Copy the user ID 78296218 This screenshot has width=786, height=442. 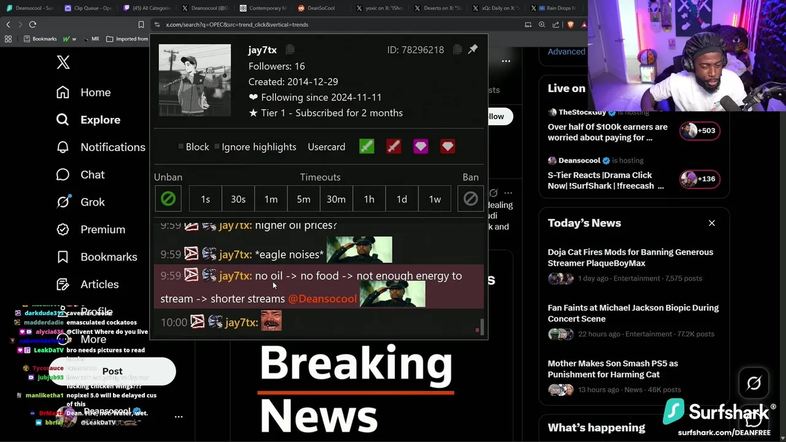457,50
